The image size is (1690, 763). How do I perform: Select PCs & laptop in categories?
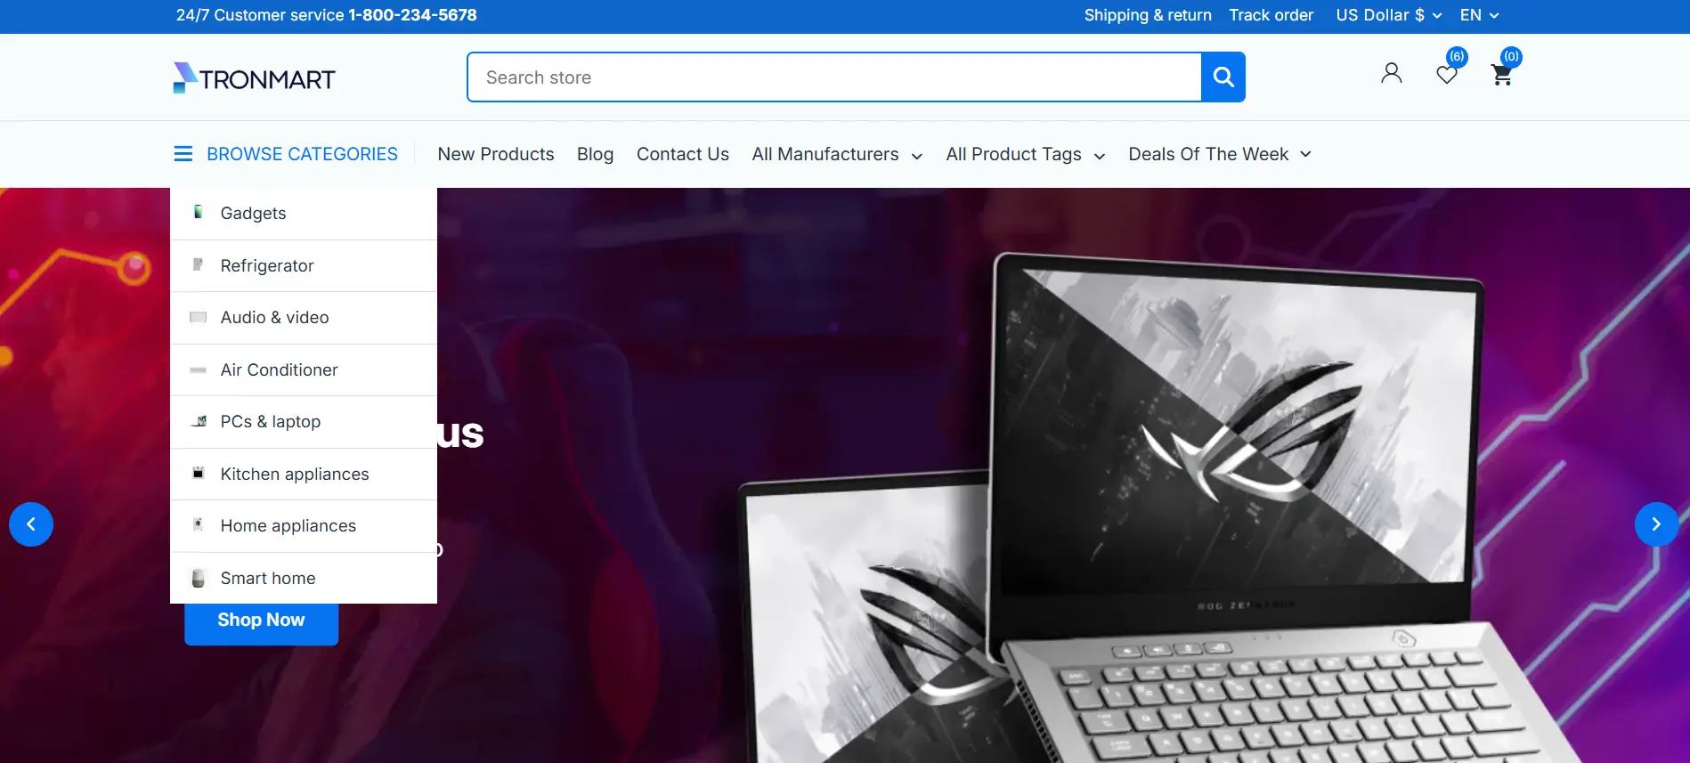[304, 422]
